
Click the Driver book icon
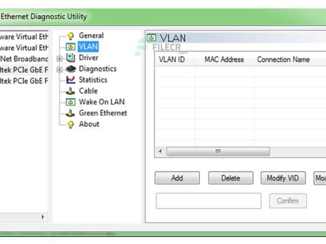(70, 58)
